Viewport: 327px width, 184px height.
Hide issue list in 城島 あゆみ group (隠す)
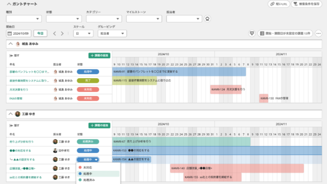pos(14,56)
